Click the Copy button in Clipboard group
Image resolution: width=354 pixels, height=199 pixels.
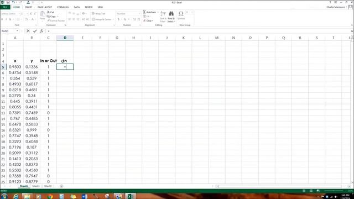[51, 17]
